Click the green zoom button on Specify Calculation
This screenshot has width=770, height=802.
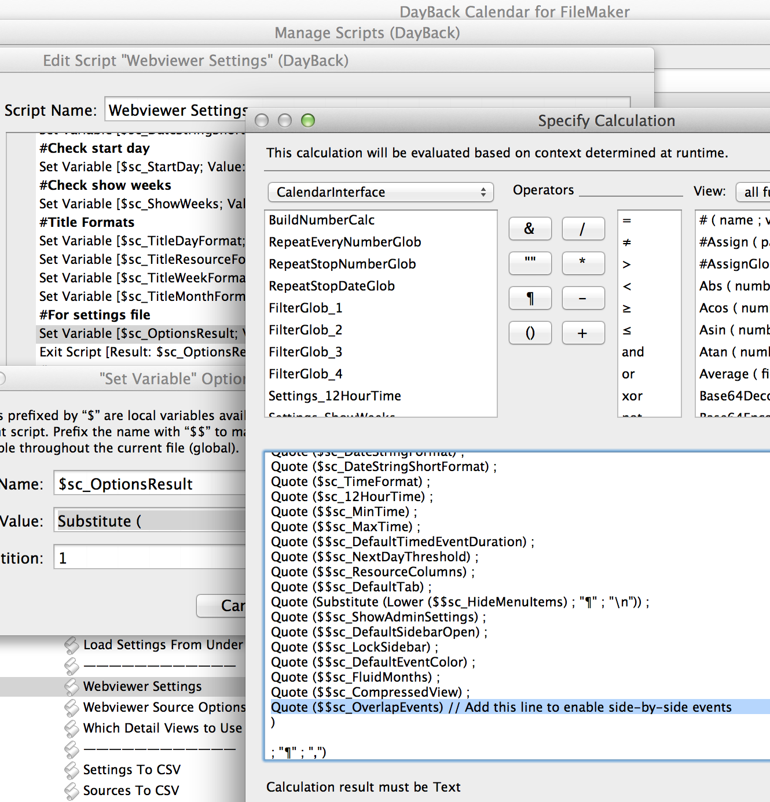(308, 120)
